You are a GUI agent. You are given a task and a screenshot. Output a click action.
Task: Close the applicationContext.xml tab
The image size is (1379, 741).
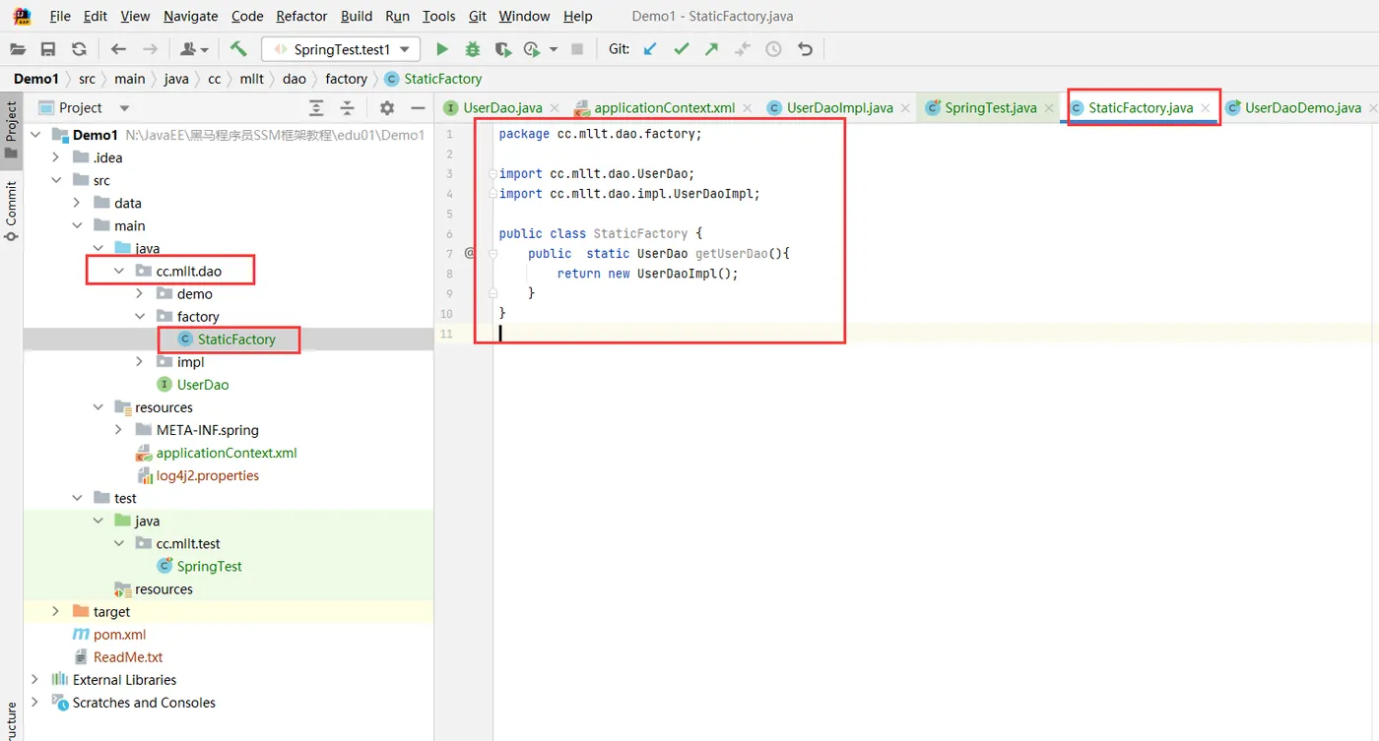pyautogui.click(x=747, y=108)
